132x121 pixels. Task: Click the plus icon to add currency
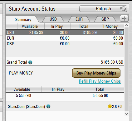point(124,19)
